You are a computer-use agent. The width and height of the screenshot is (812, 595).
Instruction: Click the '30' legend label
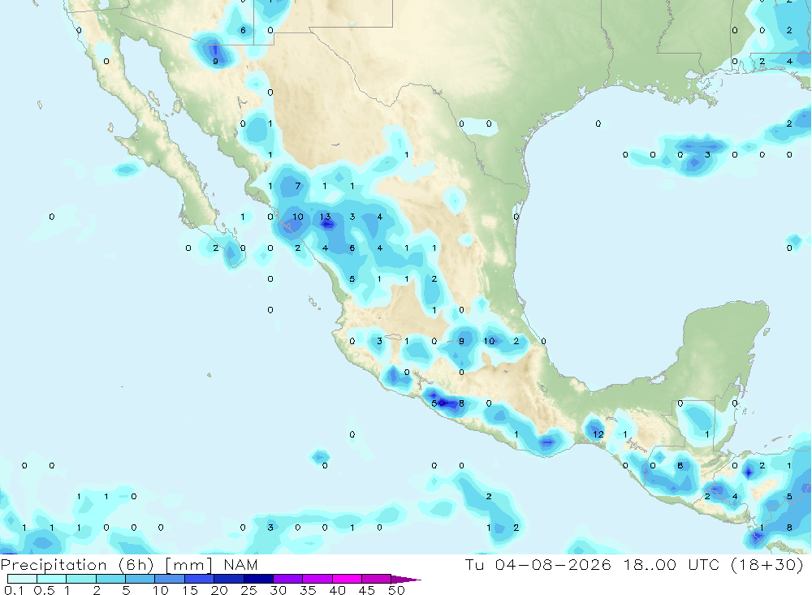pyautogui.click(x=279, y=590)
